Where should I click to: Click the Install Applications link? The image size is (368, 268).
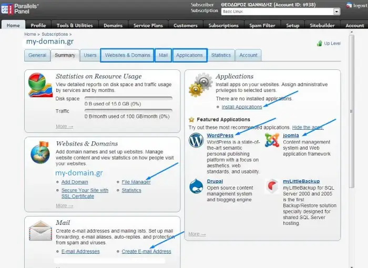coord(242,107)
